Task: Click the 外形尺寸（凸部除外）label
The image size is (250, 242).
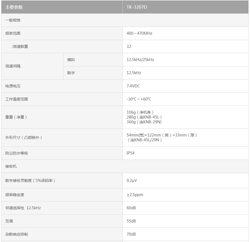Action: 24,138
